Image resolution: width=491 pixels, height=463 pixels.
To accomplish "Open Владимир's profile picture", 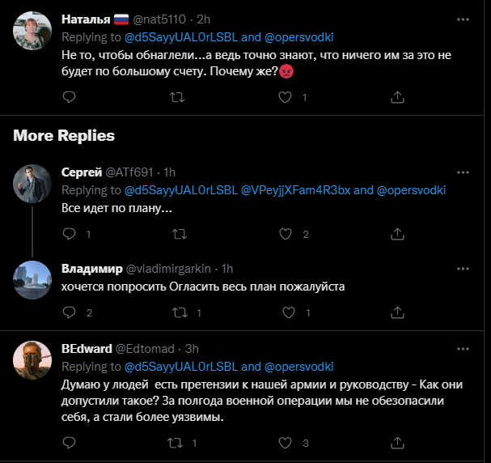I will [x=33, y=280].
